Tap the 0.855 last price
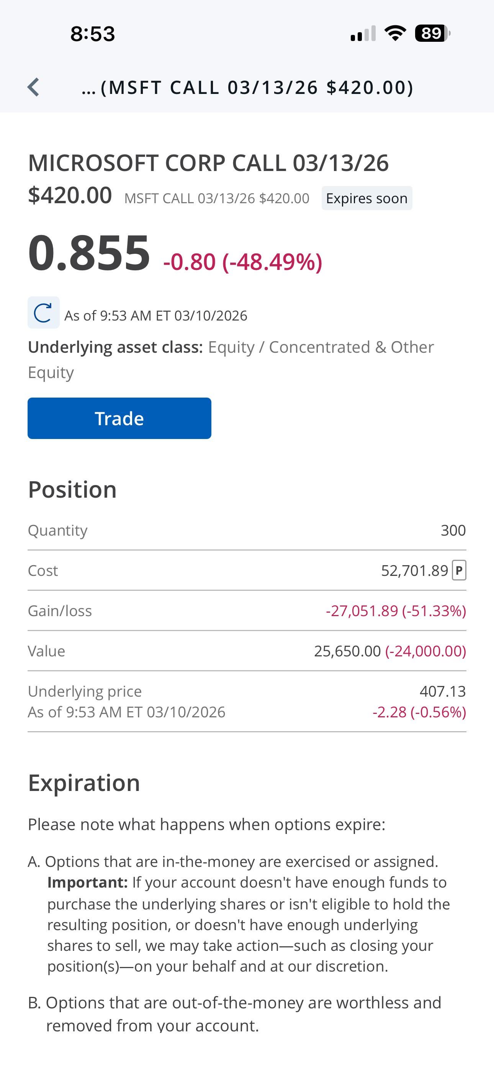Screen dimensions: 494x1072 coord(89,253)
